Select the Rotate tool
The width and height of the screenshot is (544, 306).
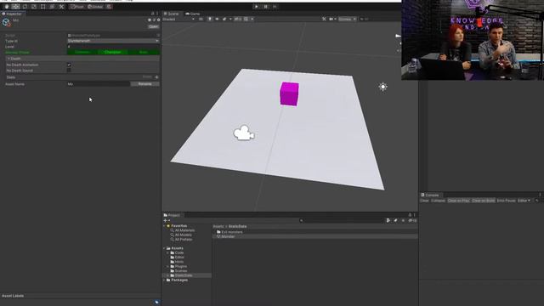click(25, 7)
